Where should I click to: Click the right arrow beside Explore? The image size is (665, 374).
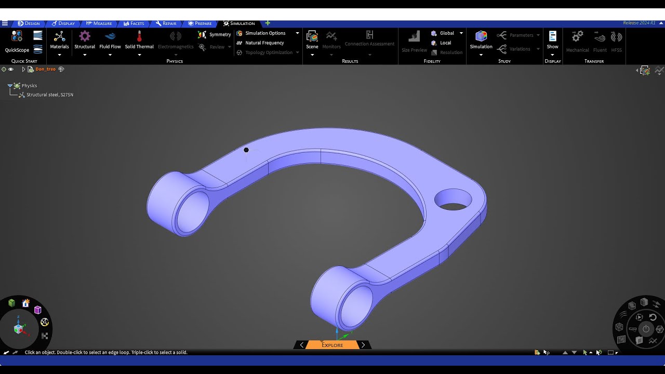(x=363, y=345)
